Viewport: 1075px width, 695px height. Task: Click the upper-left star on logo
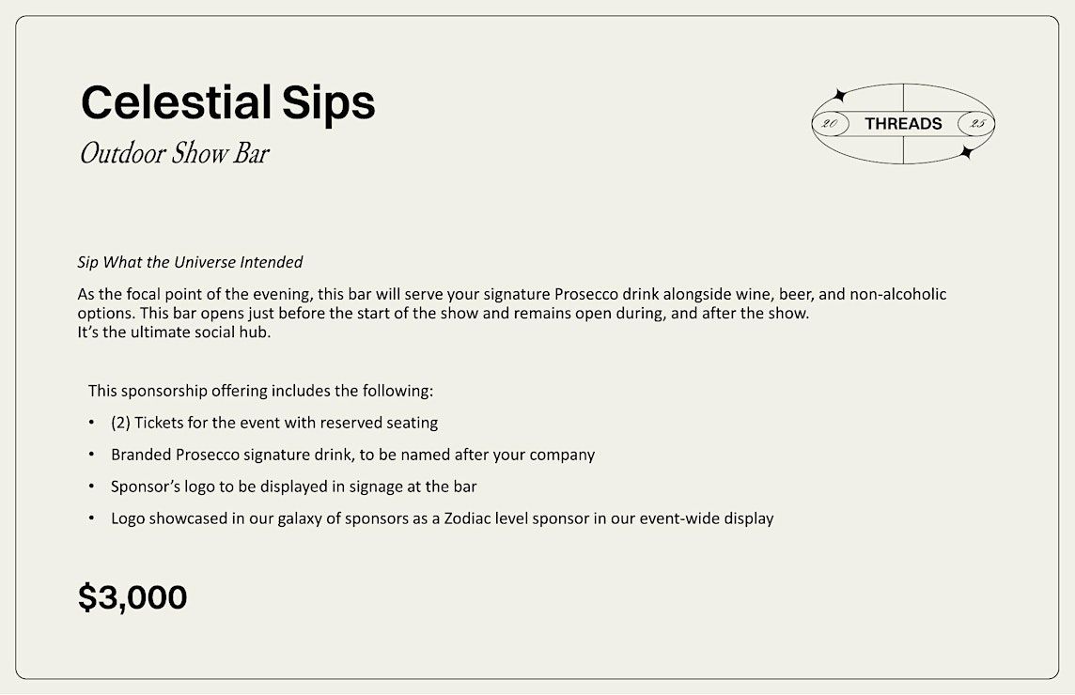pyautogui.click(x=838, y=95)
